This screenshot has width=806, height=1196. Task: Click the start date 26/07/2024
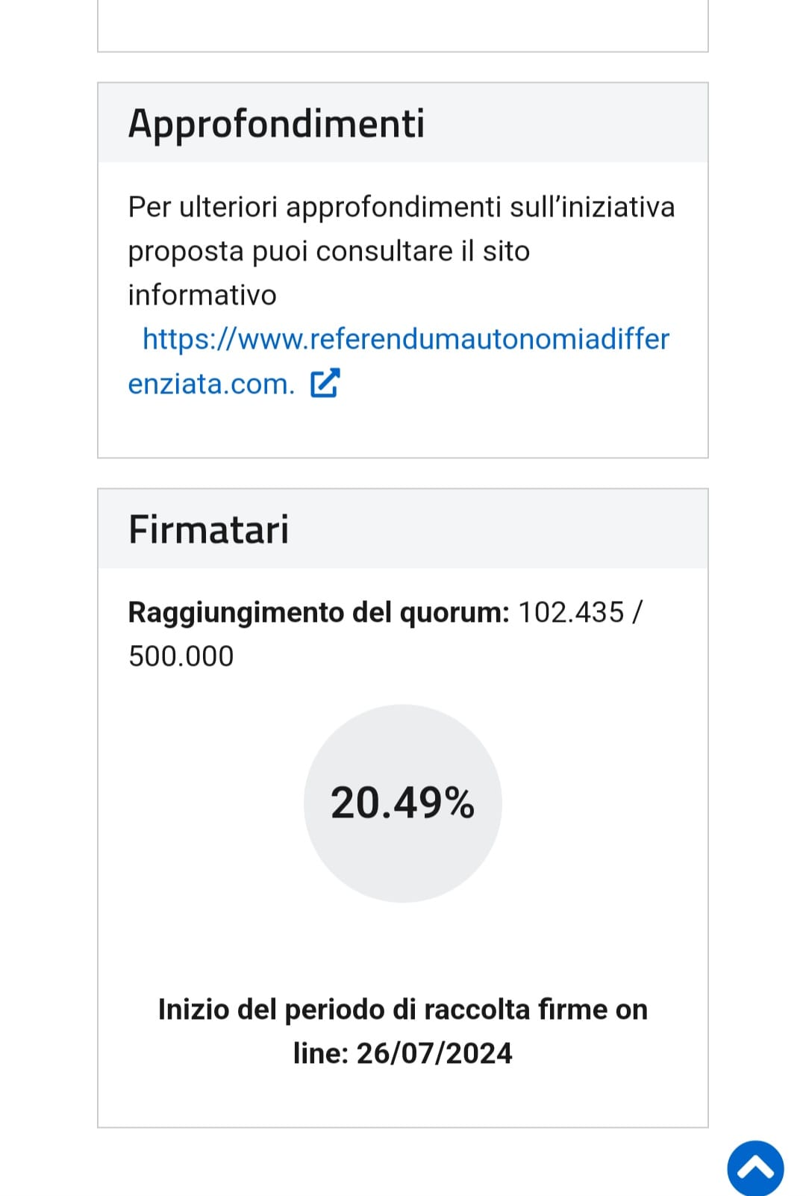434,1053
